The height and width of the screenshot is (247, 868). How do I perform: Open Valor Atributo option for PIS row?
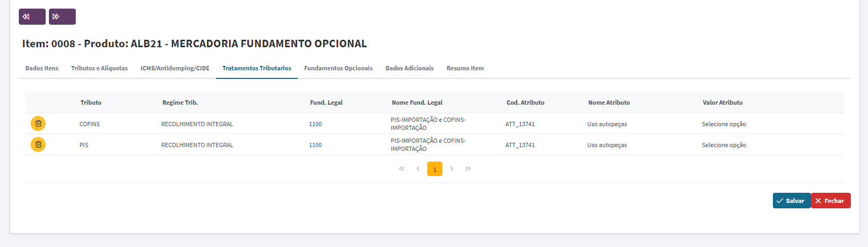click(x=723, y=145)
